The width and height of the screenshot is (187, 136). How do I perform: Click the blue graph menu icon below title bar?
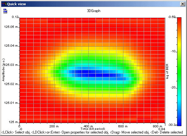coord(5,11)
